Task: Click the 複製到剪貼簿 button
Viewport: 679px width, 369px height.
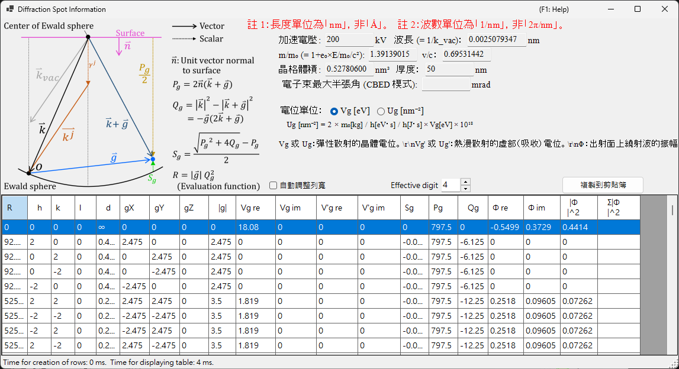Action: [603, 185]
